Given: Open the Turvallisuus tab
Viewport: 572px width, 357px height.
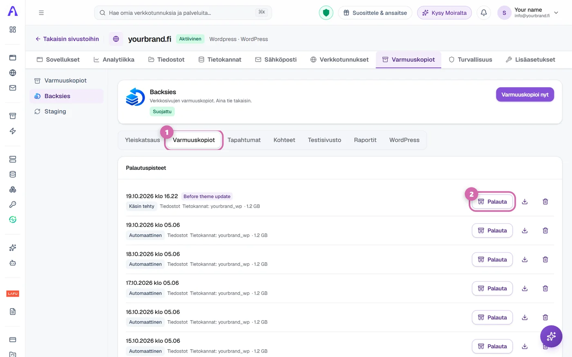Looking at the screenshot, I should [x=470, y=60].
